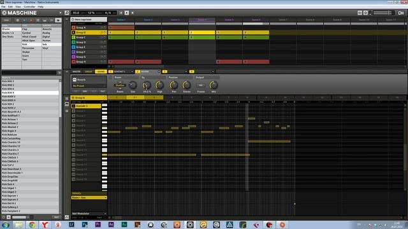This screenshot has height=229, width=408.
Task: Select Group D icon
Action: coord(73,42)
